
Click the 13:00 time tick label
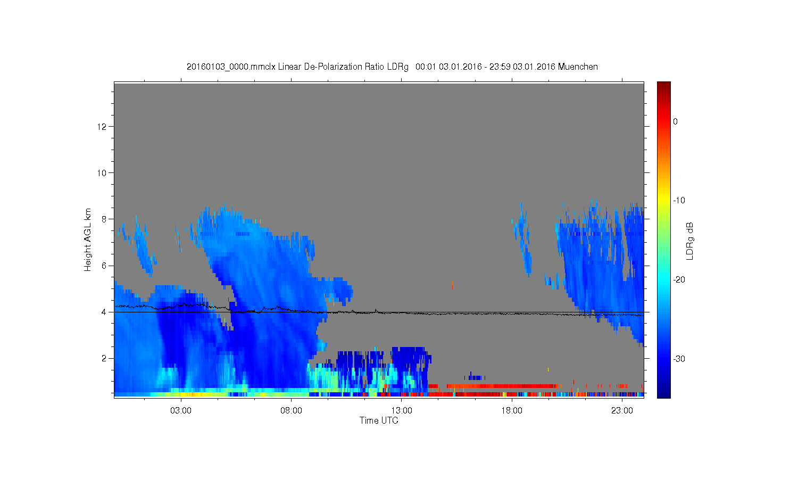pos(402,410)
